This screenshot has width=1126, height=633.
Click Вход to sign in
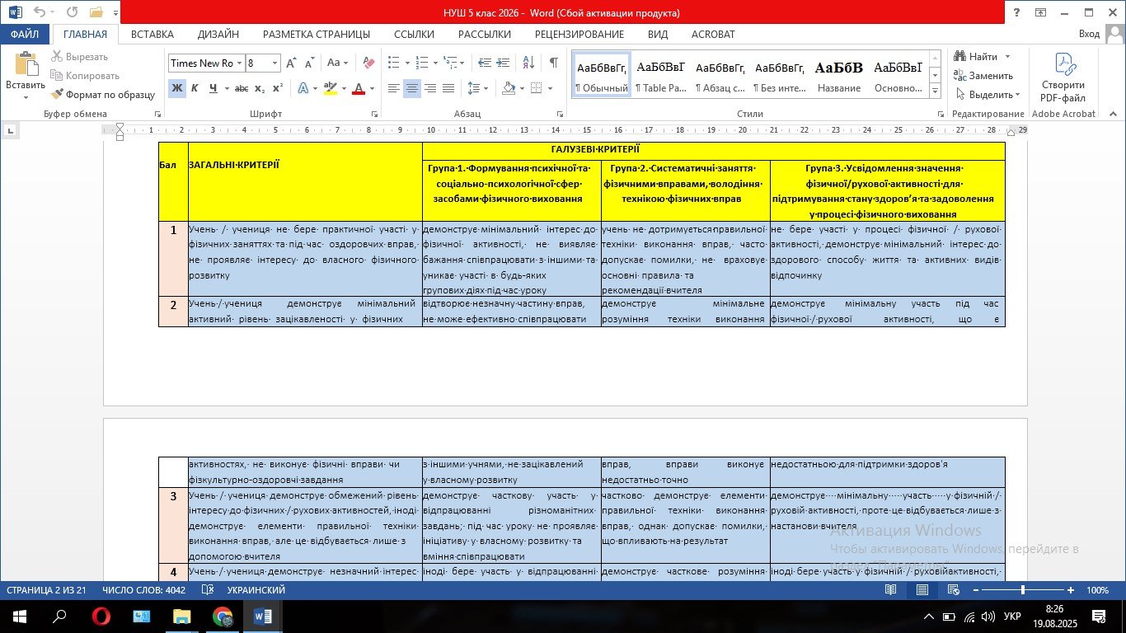click(x=1089, y=34)
